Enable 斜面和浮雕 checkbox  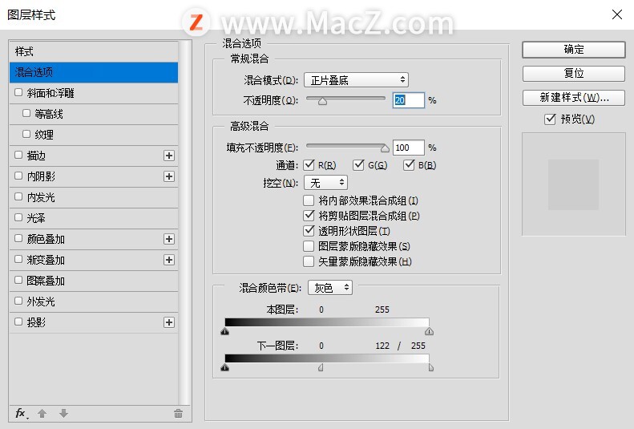point(18,92)
